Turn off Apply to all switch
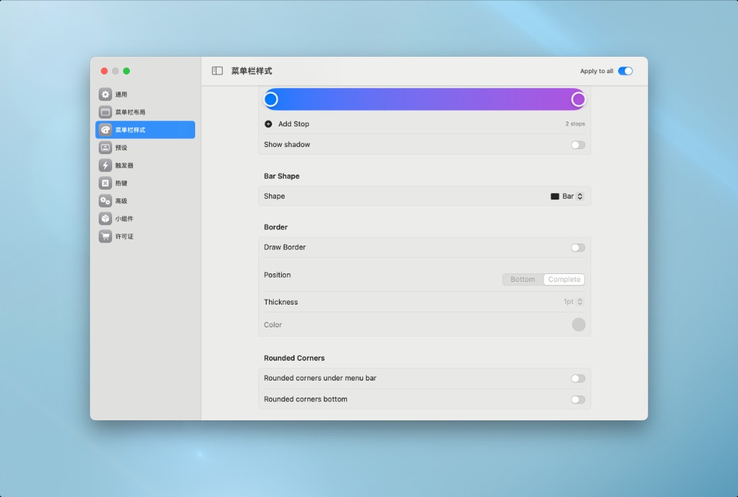This screenshot has width=738, height=497. [x=625, y=71]
